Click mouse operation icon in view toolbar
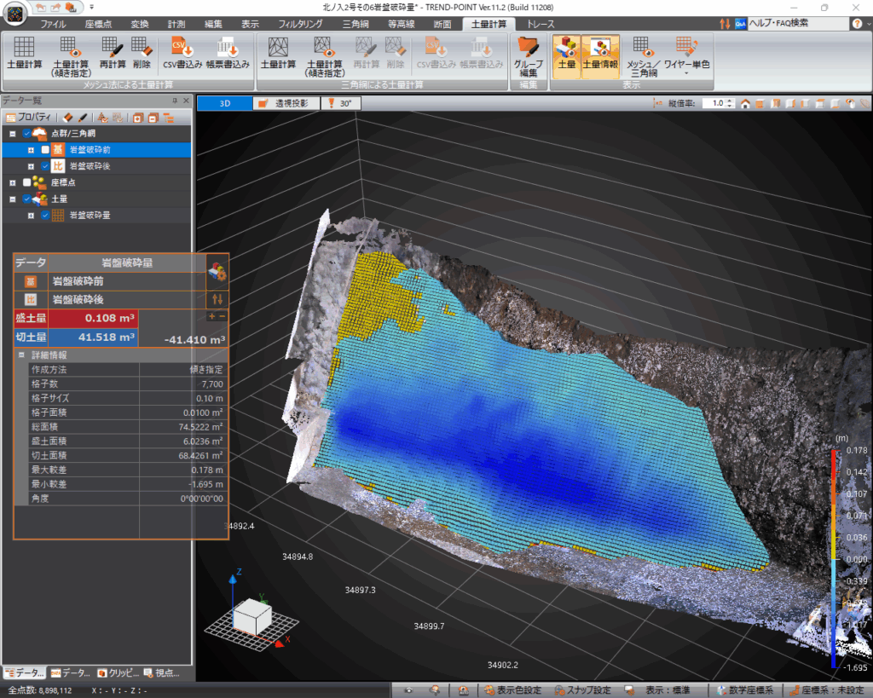The width and height of the screenshot is (873, 698). point(851,103)
